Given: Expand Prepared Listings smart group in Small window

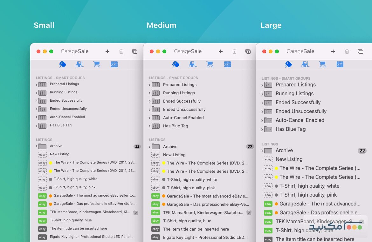Looking at the screenshot, I should pos(37,84).
